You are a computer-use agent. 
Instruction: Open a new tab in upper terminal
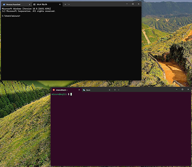pos(65,4)
